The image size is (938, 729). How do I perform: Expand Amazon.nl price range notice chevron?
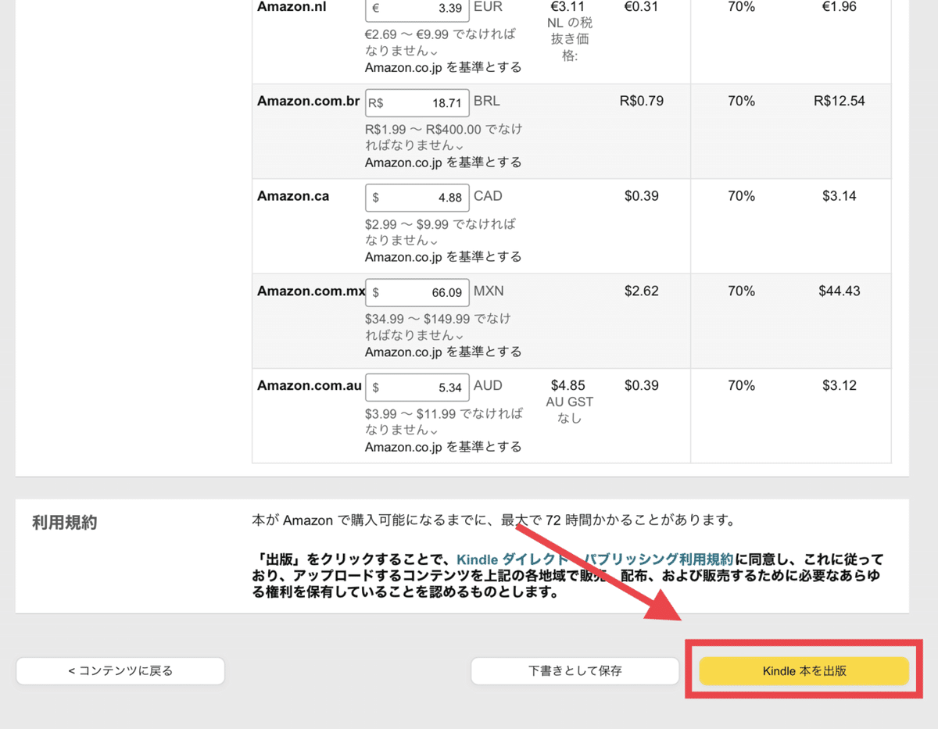tap(434, 52)
